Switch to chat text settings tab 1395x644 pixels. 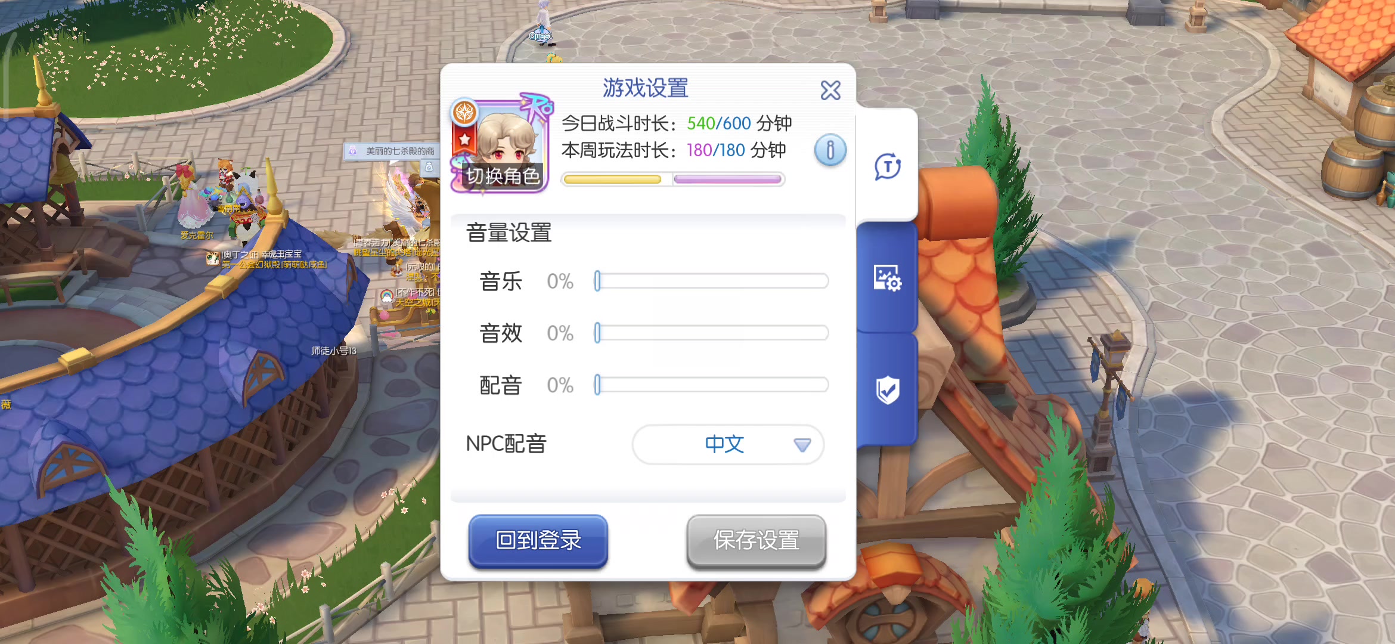click(x=887, y=166)
